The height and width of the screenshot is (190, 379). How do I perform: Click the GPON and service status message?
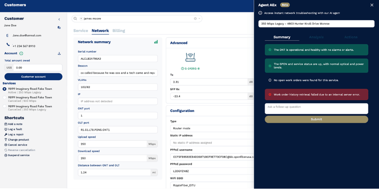(317, 66)
